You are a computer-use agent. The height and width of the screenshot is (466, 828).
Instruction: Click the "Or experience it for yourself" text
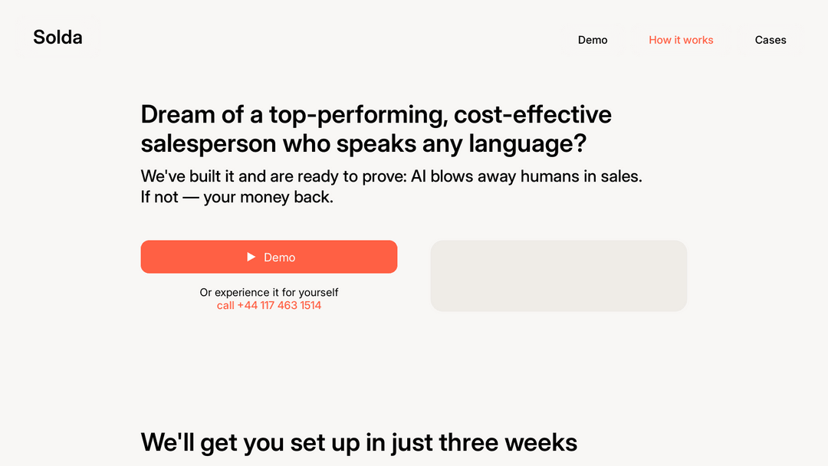click(x=269, y=292)
